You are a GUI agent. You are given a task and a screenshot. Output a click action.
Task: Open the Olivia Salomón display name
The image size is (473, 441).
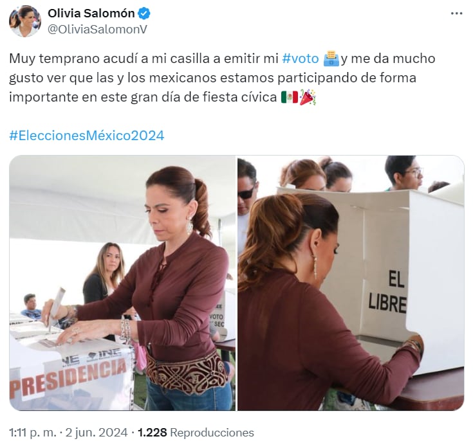[x=91, y=14]
